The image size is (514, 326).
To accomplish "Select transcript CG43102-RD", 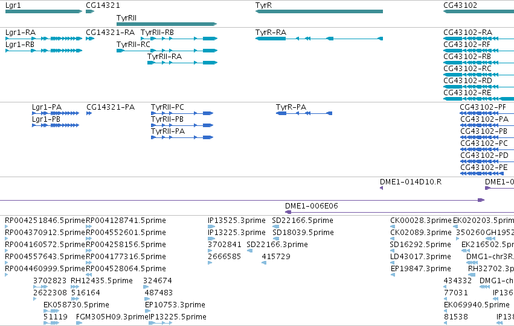I will coord(467,81).
